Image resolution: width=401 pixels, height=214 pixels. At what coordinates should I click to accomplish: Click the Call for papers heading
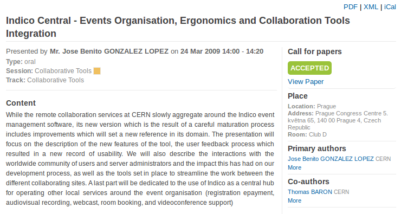coord(314,51)
